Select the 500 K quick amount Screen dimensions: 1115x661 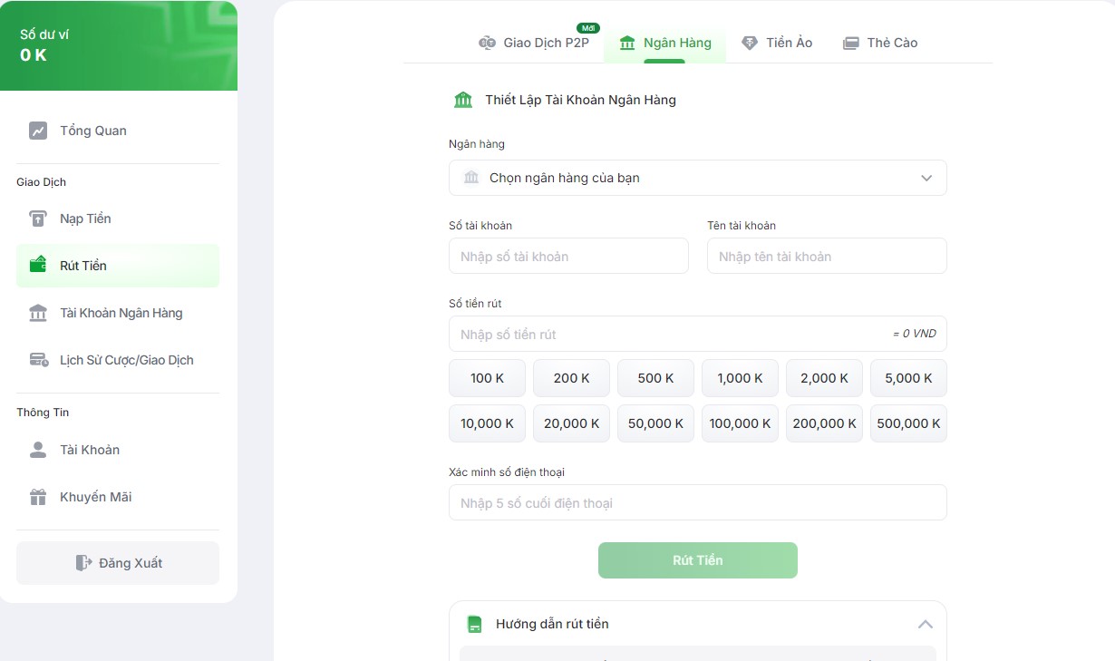pos(655,378)
